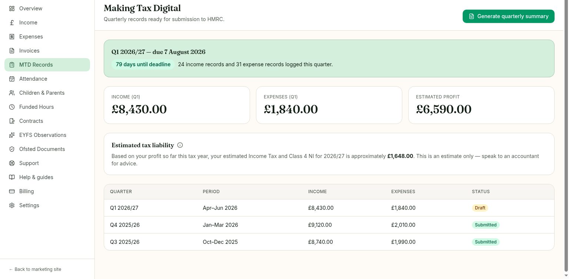Click the MTD Records clipboard icon
The image size is (569, 279).
point(12,65)
